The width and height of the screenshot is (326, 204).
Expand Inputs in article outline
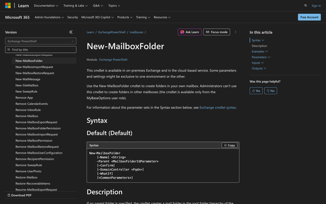[x=258, y=63]
